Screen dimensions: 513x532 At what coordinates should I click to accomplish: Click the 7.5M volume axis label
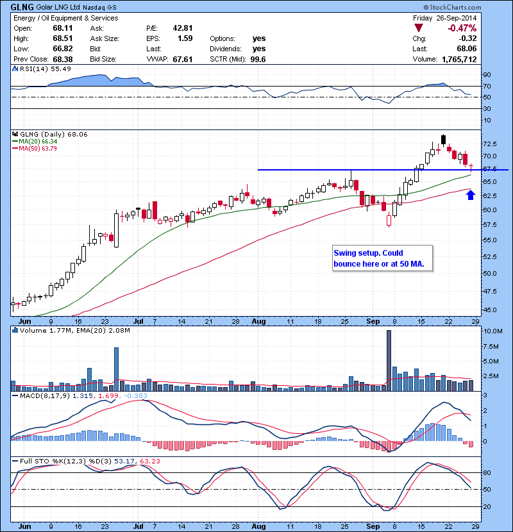point(491,346)
